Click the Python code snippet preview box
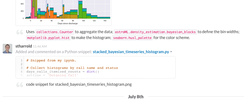 click(96, 67)
